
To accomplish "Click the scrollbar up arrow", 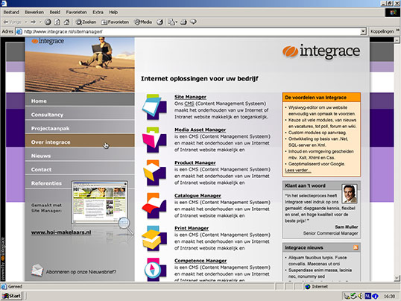I will (397, 40).
